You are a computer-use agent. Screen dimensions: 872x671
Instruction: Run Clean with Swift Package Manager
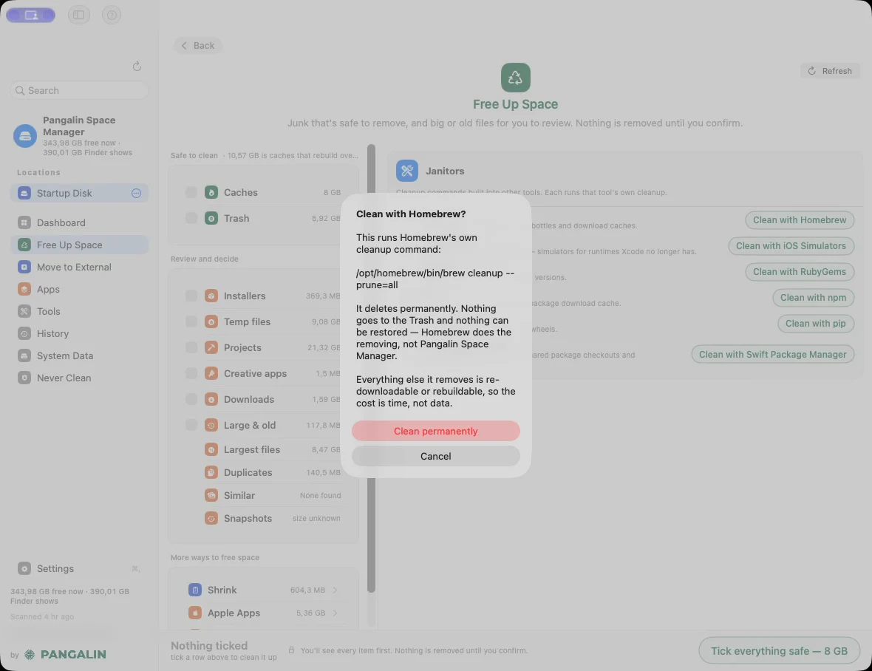tap(772, 354)
